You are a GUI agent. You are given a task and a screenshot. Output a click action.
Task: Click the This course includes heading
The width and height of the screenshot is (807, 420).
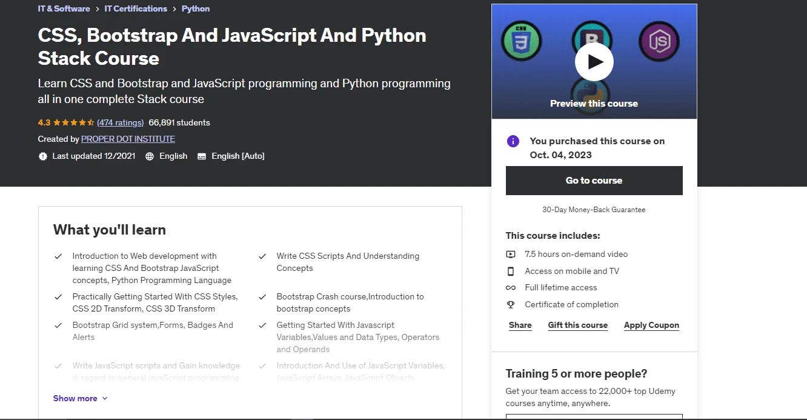[x=553, y=236]
